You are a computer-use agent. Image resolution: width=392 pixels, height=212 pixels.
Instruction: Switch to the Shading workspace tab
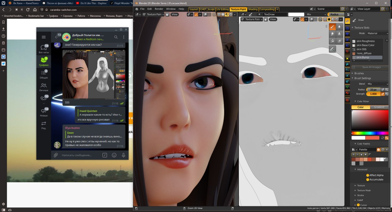[x=253, y=9]
